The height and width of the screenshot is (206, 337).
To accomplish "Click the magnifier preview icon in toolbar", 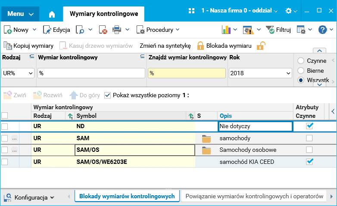I will (x=80, y=30).
